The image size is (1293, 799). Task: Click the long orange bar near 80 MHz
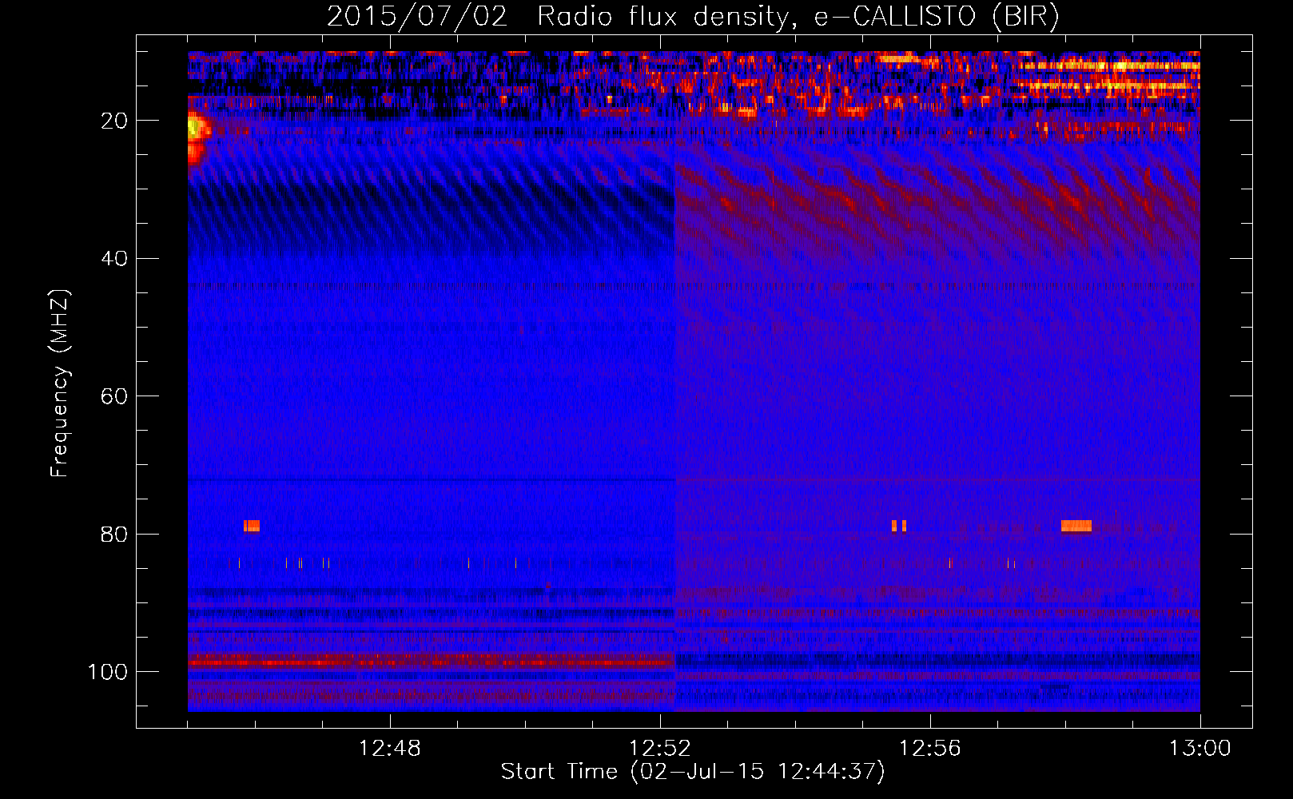point(1076,526)
